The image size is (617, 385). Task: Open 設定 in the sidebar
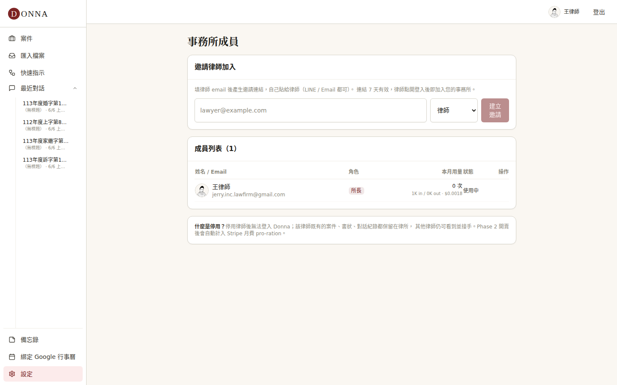click(x=43, y=374)
